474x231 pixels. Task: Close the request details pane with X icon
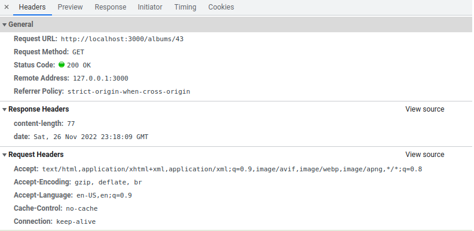coord(7,7)
